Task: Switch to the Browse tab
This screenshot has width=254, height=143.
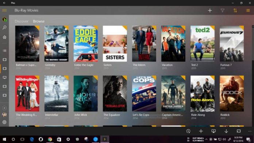Action: 39,22
